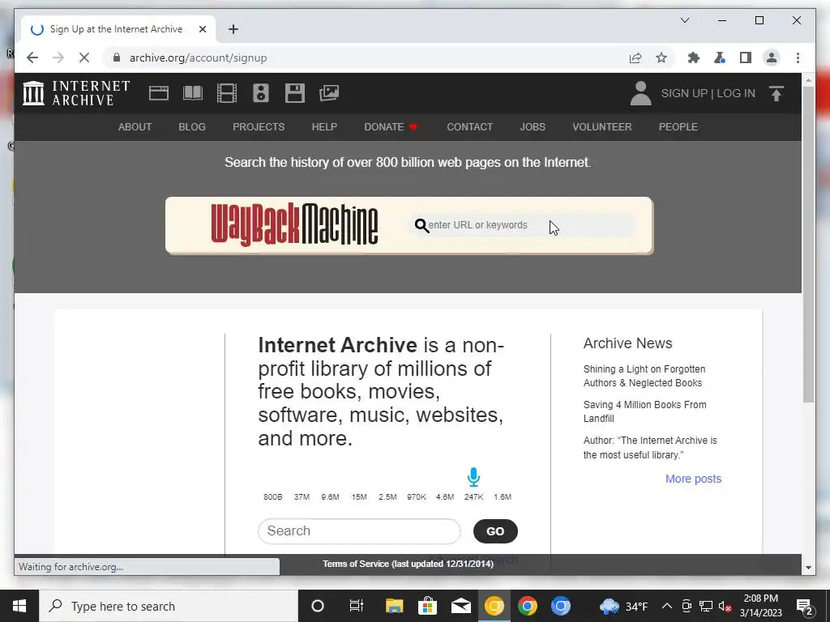This screenshot has width=830, height=622.
Task: Open Shining a Light on Forgotten Authors post
Action: click(644, 376)
